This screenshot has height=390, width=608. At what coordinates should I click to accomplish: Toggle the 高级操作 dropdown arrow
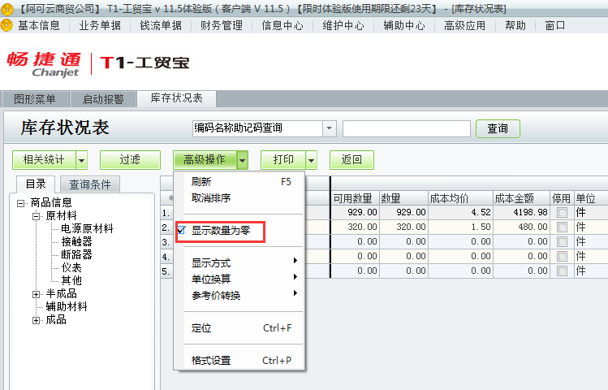[243, 160]
